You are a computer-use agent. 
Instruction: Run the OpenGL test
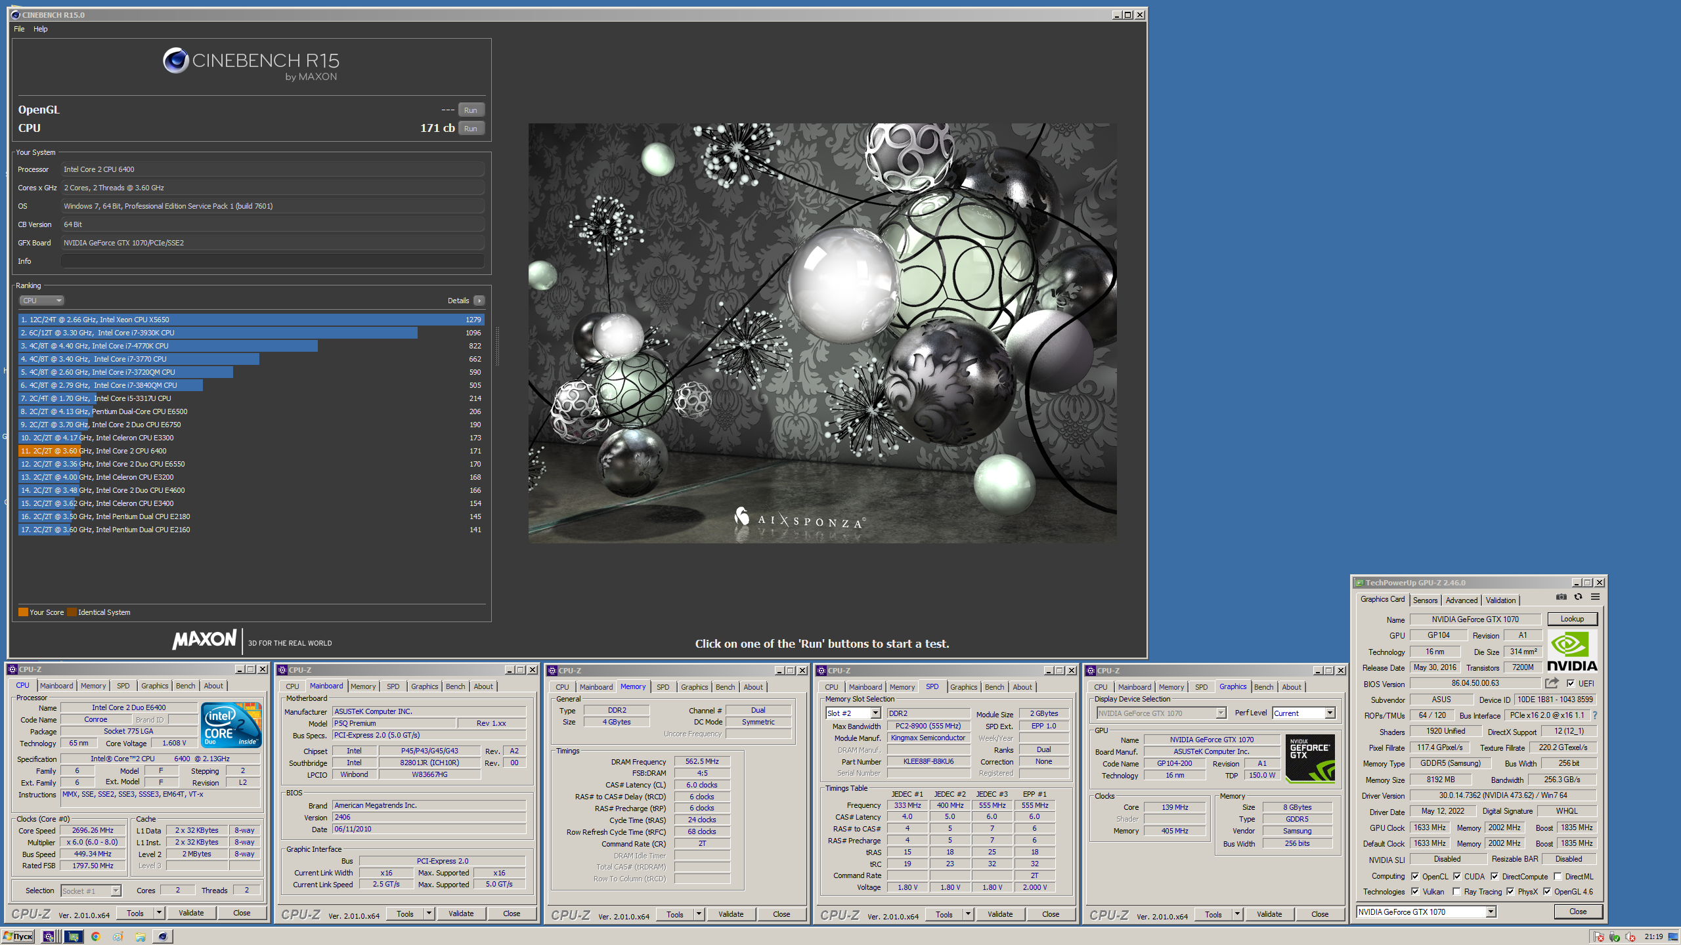pos(471,110)
